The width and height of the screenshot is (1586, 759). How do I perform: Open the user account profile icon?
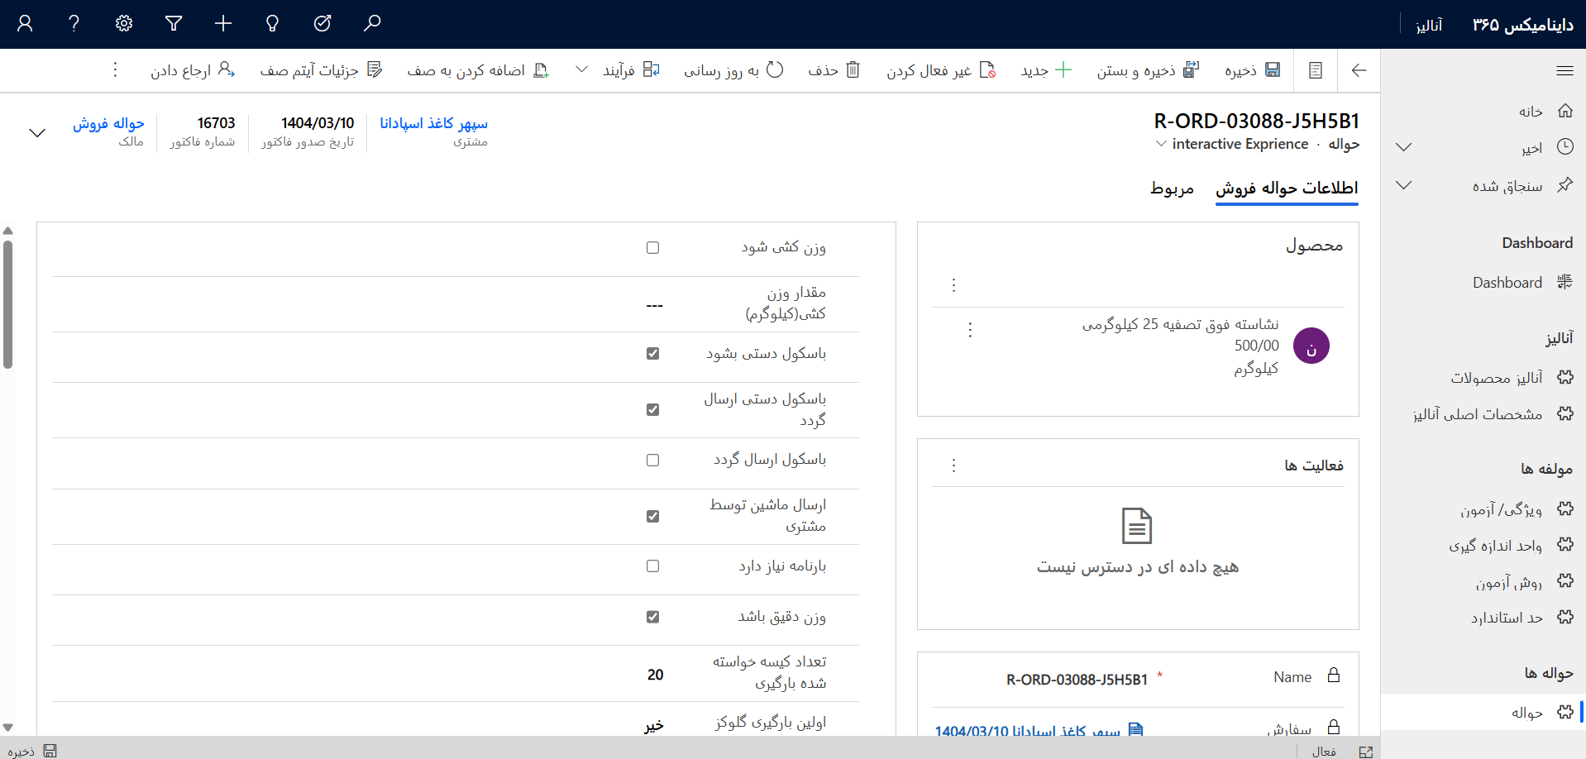[25, 23]
